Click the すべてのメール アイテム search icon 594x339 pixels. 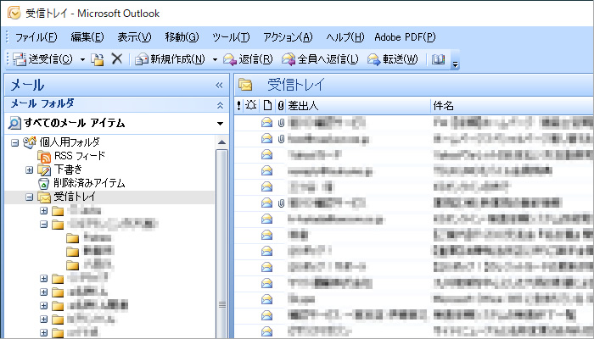pyautogui.click(x=14, y=124)
